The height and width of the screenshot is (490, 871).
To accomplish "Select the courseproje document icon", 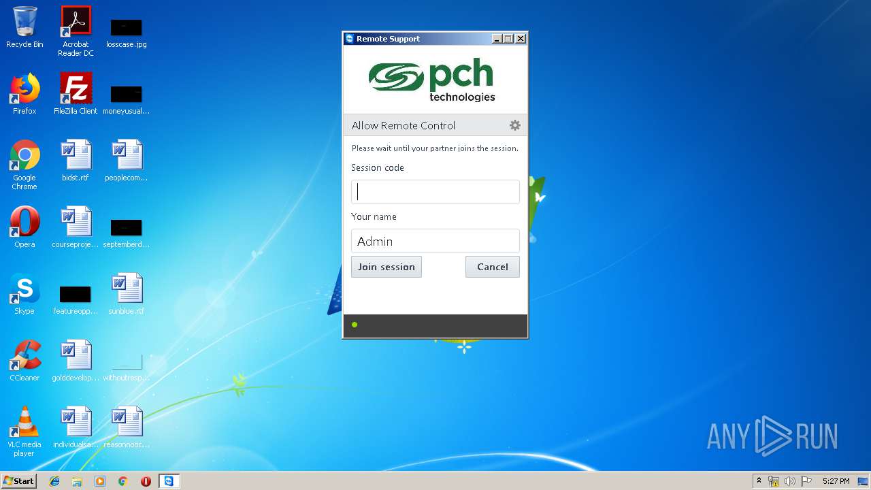I will [x=76, y=227].
